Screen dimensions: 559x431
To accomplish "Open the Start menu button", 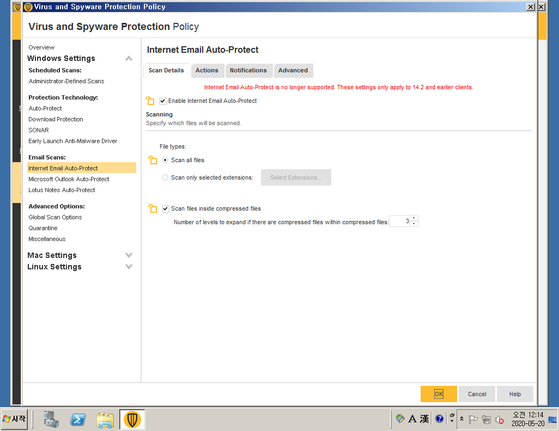I will click(15, 419).
